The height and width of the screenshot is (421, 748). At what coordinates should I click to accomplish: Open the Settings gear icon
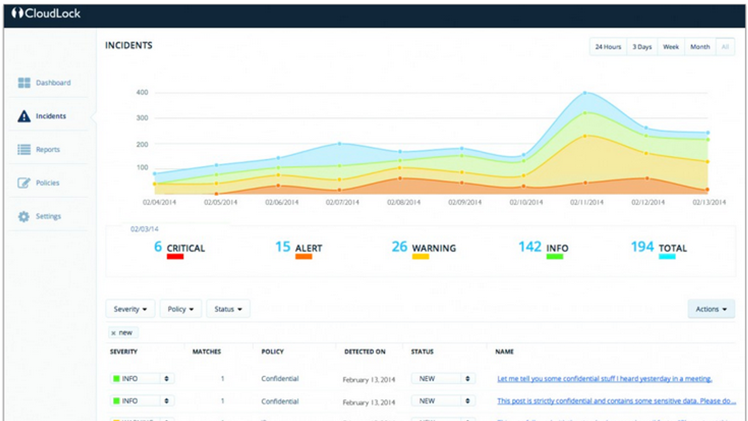[24, 216]
